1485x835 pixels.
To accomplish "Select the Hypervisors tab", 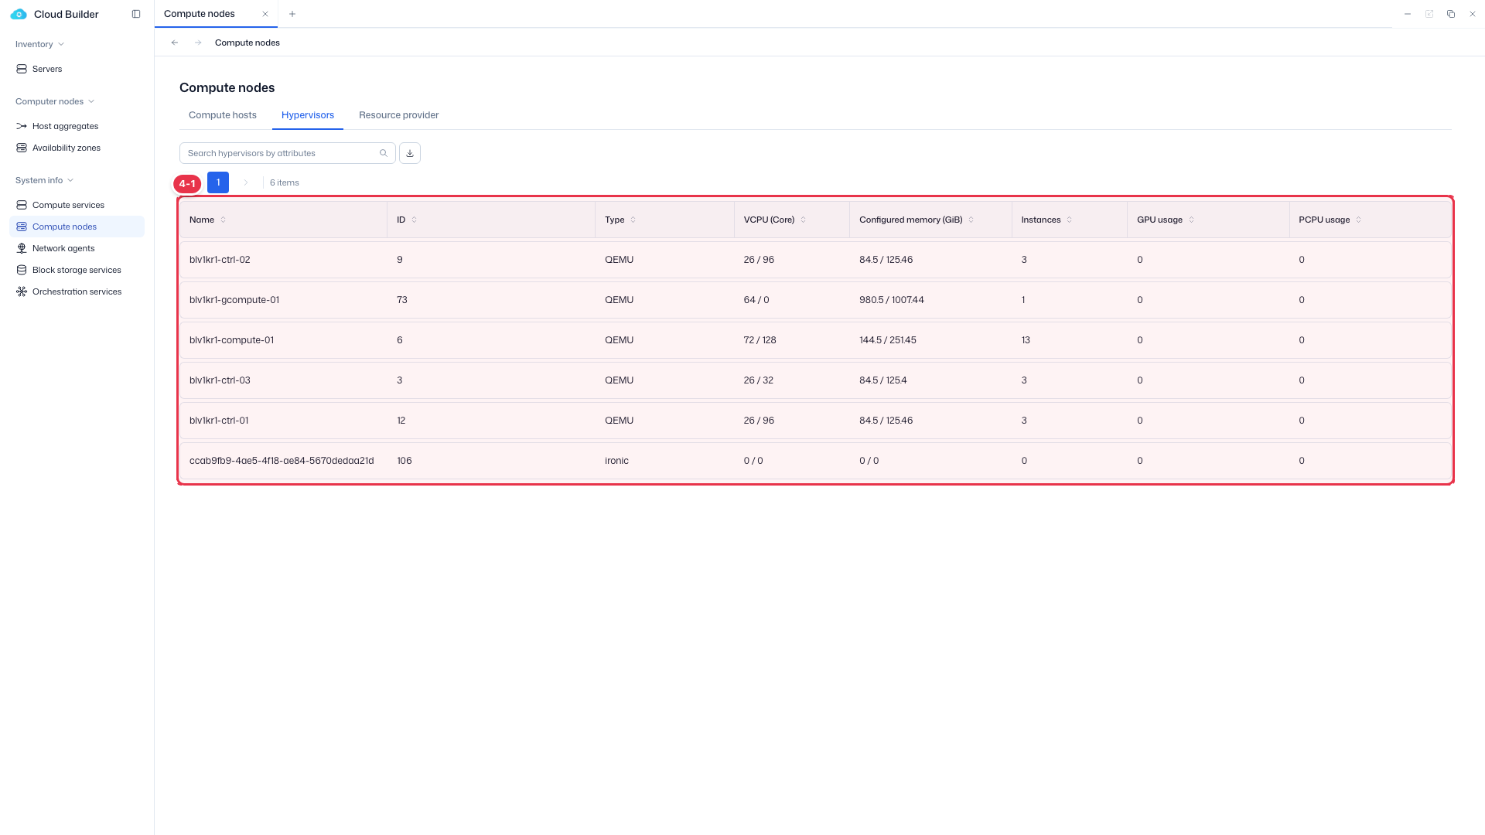I will 308,115.
